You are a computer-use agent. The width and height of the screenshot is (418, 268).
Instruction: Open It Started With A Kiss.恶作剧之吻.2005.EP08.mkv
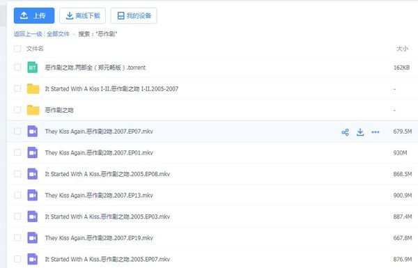point(107,174)
